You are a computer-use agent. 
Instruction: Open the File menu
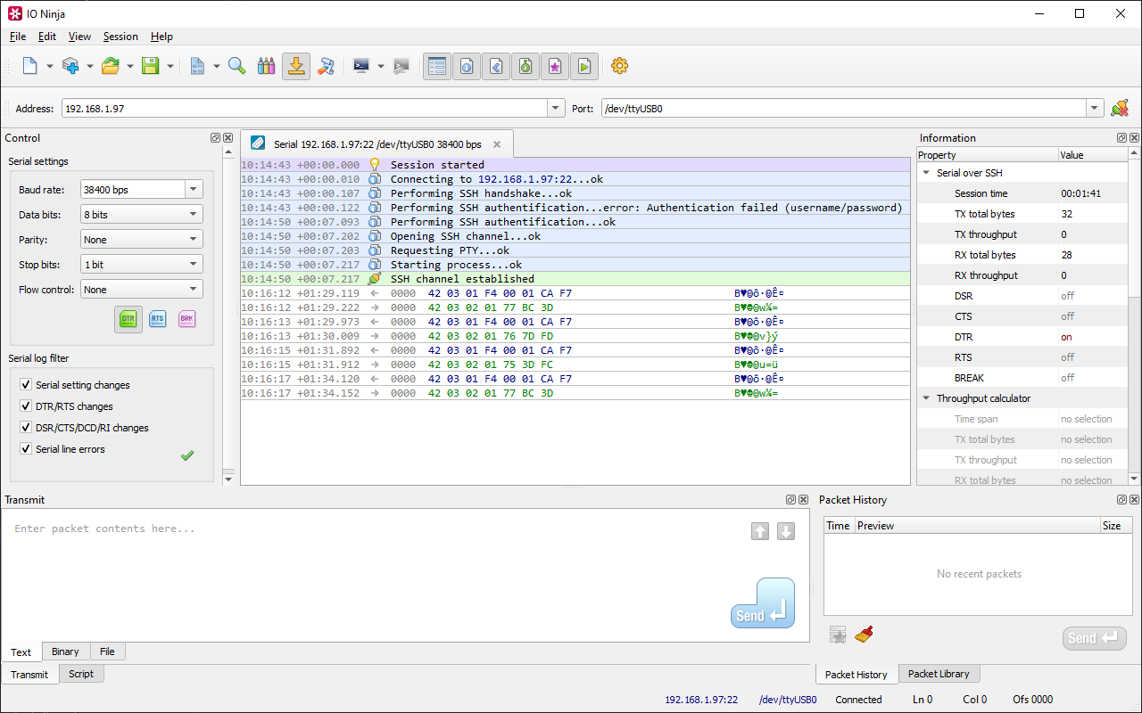pyautogui.click(x=18, y=37)
